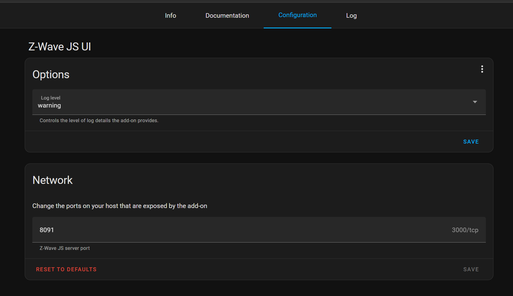513x296 pixels.
Task: Click the Z-Wave JS server port label
Action: tap(65, 248)
